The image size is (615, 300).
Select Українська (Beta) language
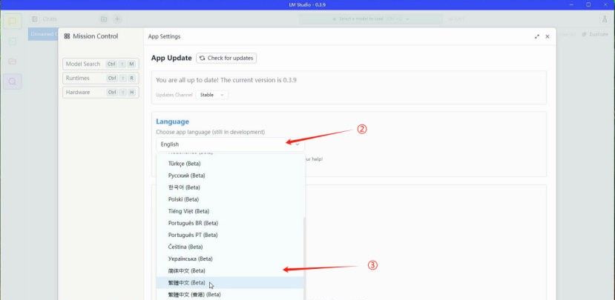click(x=230, y=259)
